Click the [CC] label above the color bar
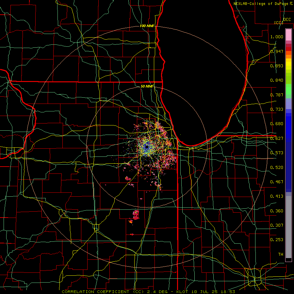294x294 pixels. click(x=279, y=23)
